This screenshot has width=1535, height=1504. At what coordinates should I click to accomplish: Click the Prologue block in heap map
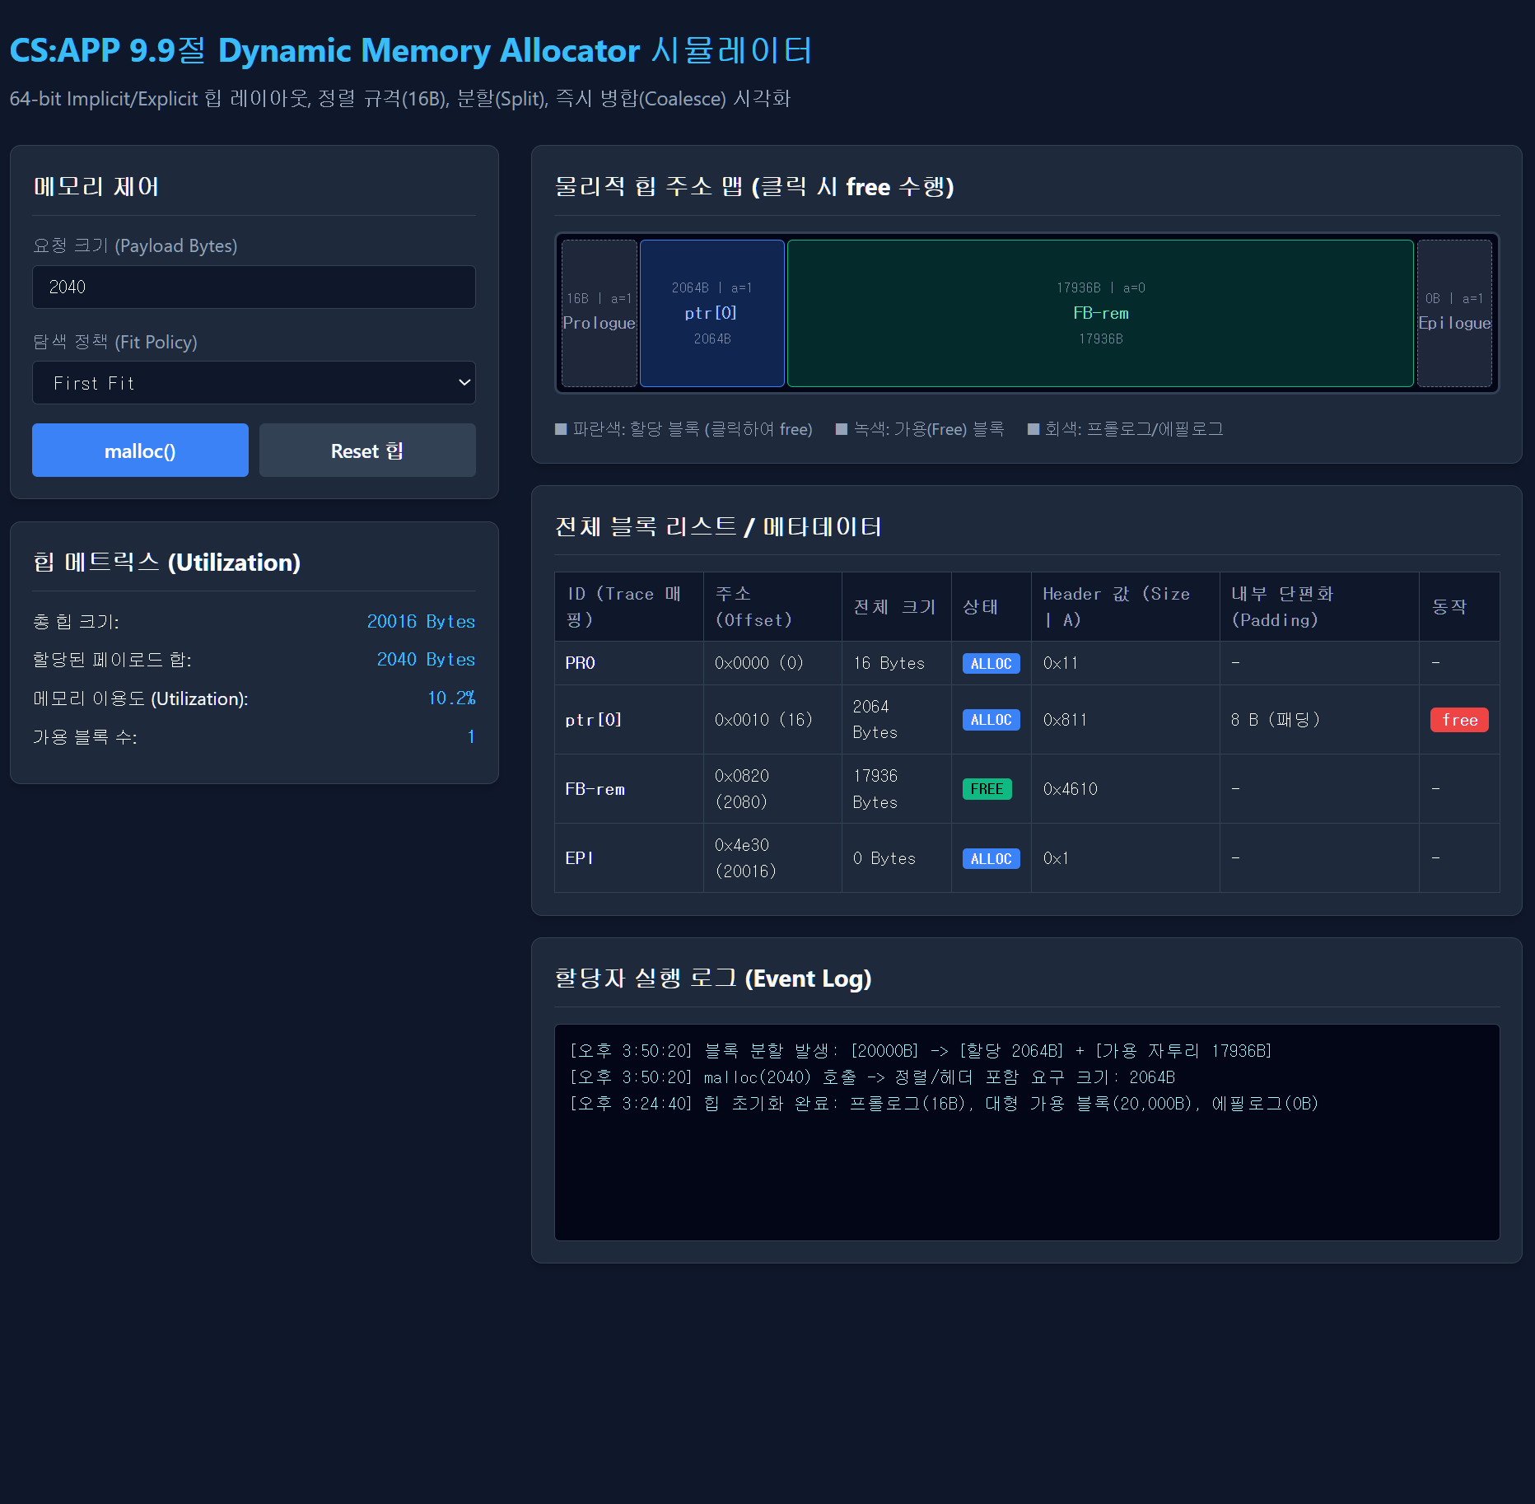(x=600, y=313)
